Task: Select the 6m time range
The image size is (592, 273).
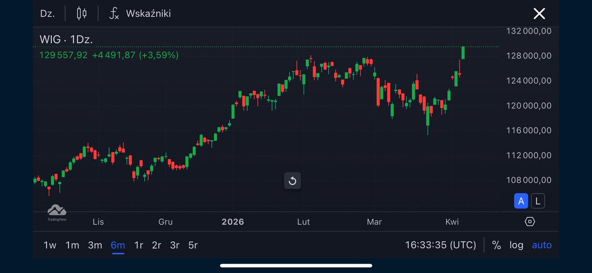Action: point(118,245)
